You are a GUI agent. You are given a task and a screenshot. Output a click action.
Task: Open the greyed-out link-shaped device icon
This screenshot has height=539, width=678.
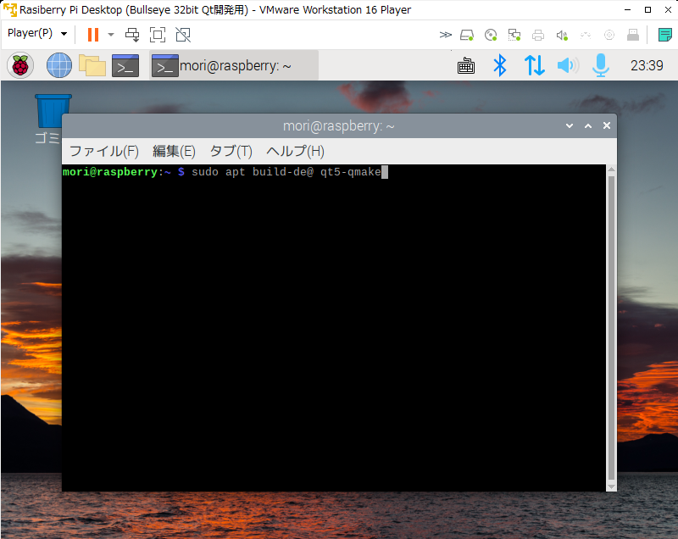click(x=586, y=35)
